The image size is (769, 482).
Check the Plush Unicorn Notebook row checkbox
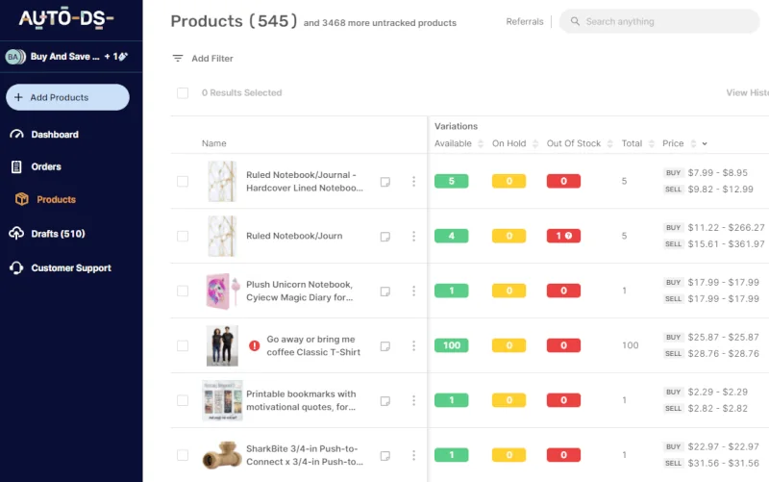point(183,292)
